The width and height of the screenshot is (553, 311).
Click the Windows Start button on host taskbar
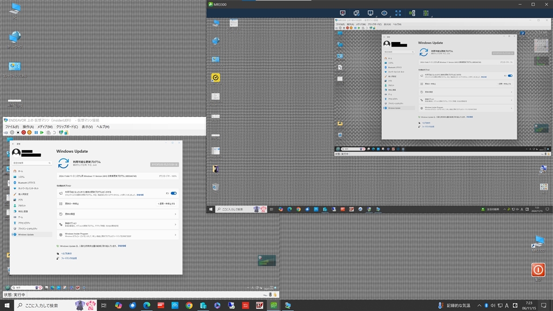(7, 305)
